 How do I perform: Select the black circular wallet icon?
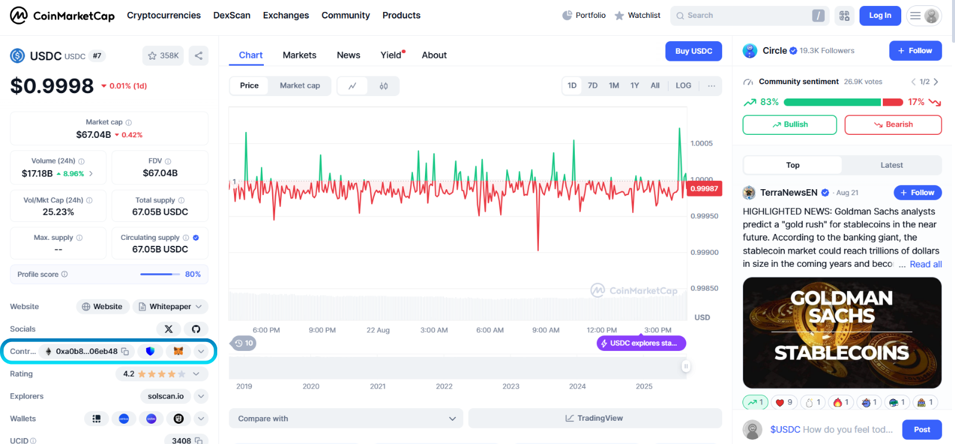[x=178, y=419]
